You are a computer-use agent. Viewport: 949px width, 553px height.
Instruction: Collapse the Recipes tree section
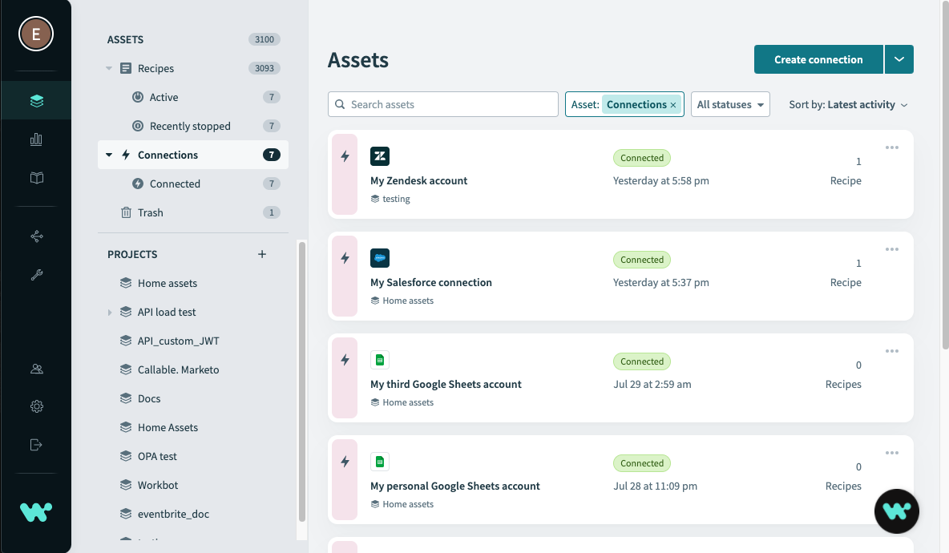(x=109, y=69)
